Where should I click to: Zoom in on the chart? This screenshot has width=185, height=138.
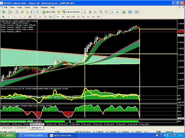[x=101, y=12]
